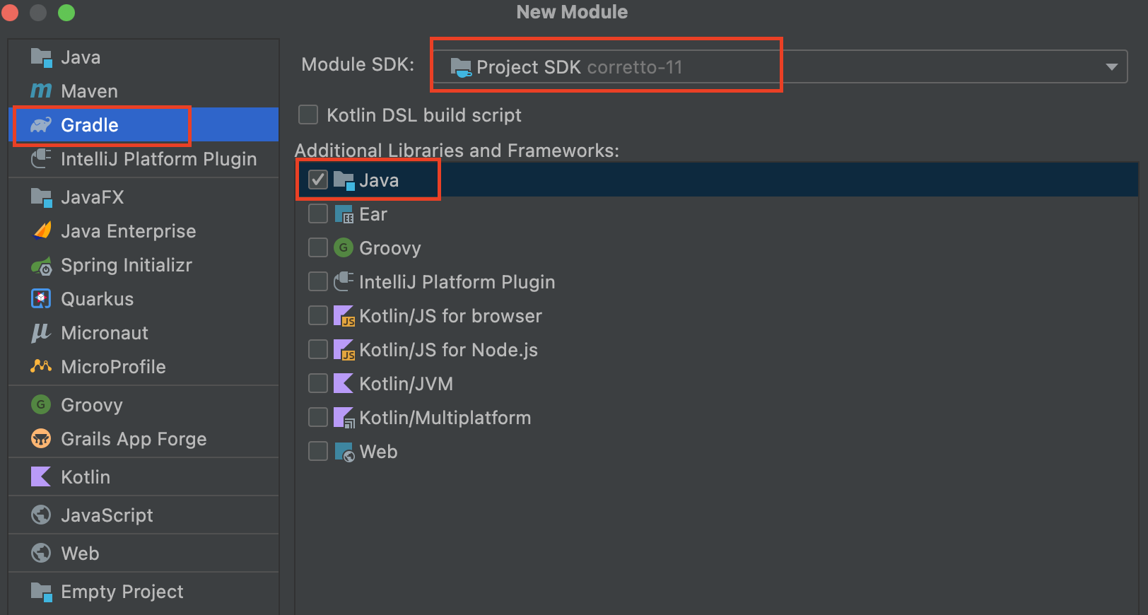Click the Micronaut mu icon
Viewport: 1148px width, 615px height.
(x=41, y=333)
